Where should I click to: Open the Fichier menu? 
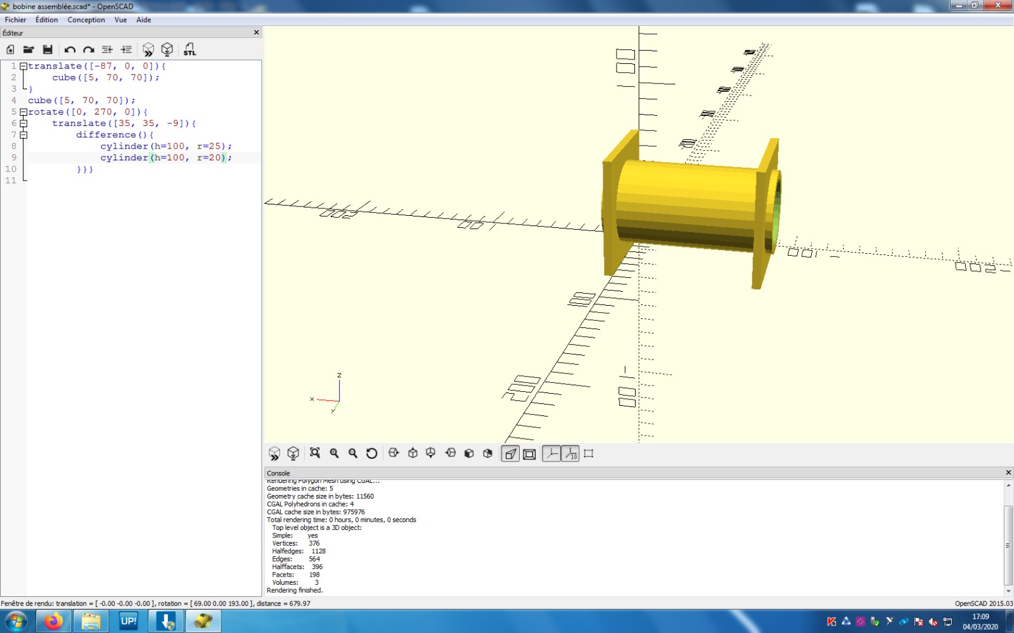coord(15,20)
